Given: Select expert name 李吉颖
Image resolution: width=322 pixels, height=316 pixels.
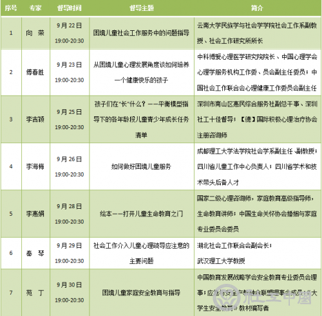Looking at the screenshot, I should pos(35,119).
